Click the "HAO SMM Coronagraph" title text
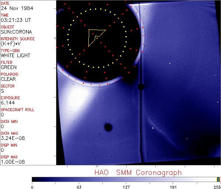The height and width of the screenshot is (189, 221). pyautogui.click(x=138, y=172)
